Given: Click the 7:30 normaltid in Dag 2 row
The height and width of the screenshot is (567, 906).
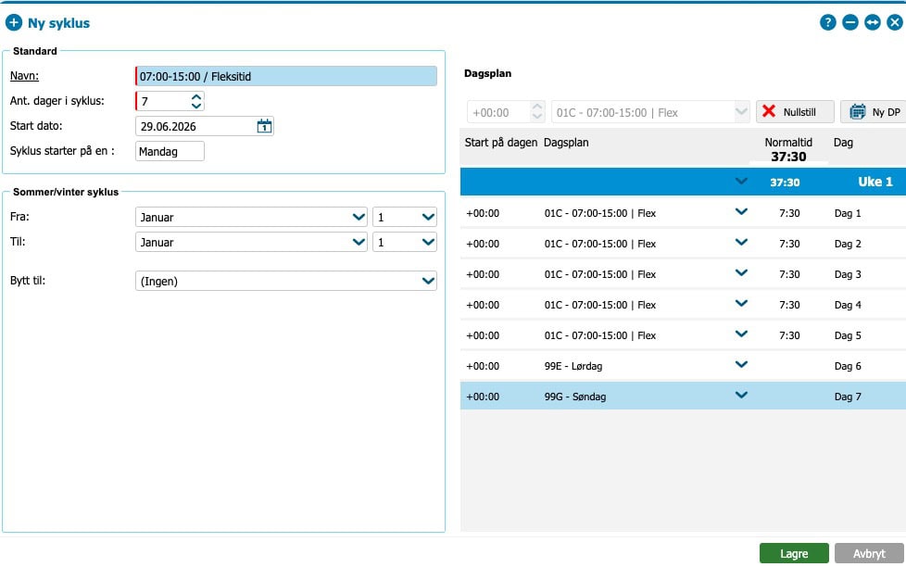Looking at the screenshot, I should 789,244.
